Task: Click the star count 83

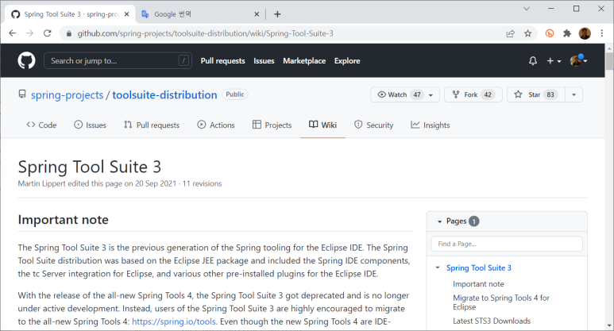Action: (550, 94)
